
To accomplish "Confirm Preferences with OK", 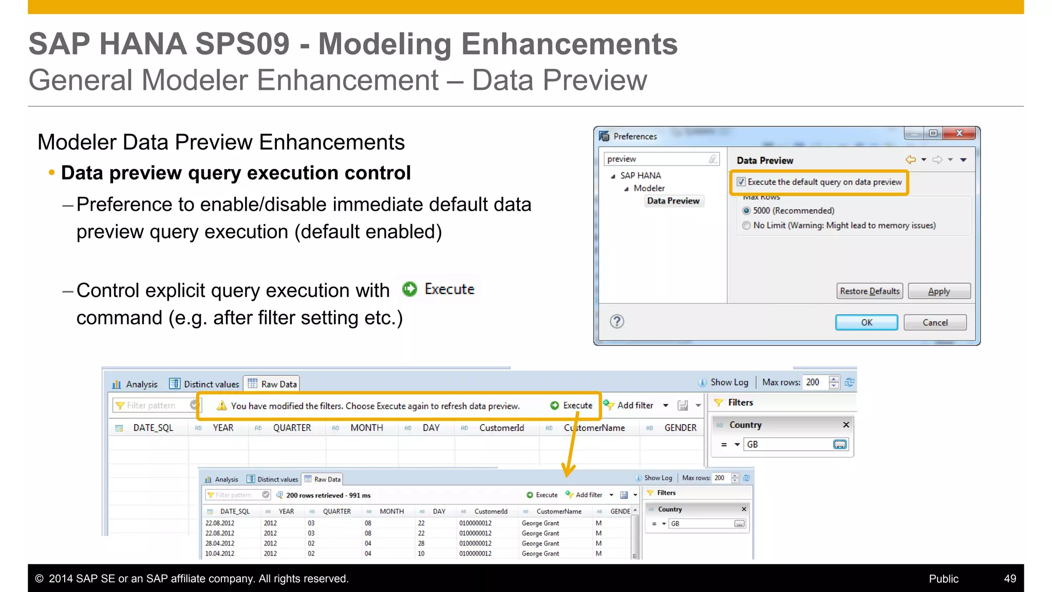I will click(x=867, y=323).
